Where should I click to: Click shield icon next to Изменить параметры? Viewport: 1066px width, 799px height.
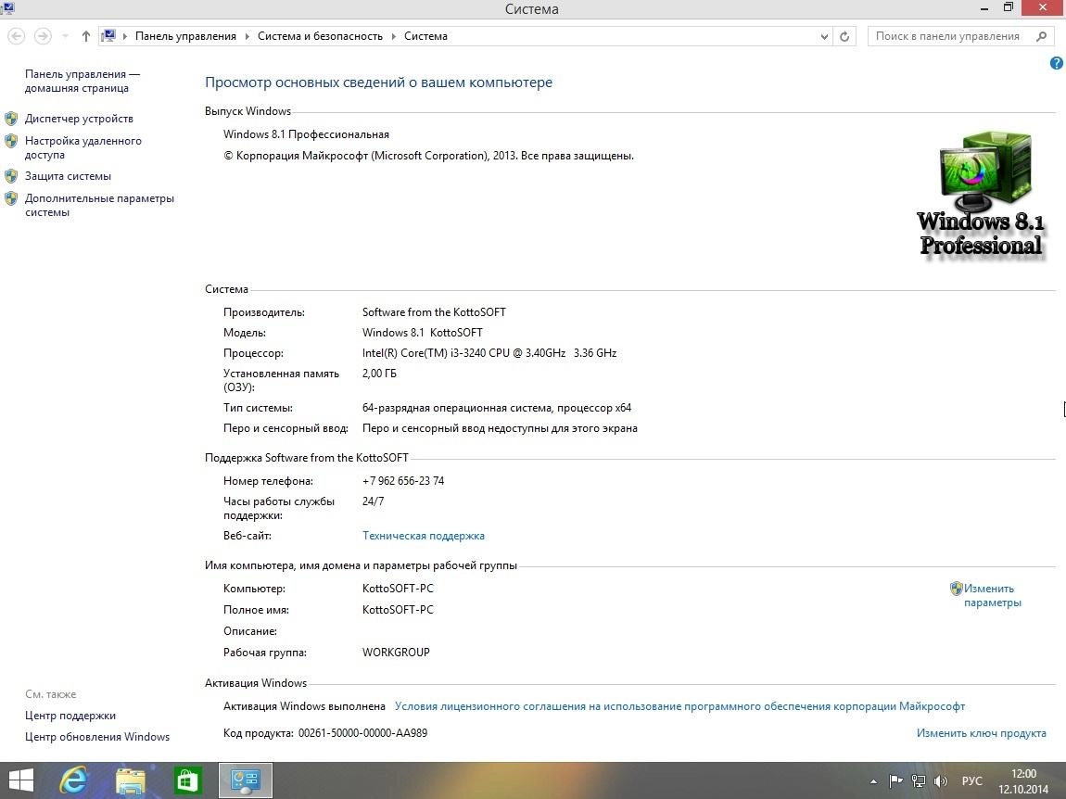click(x=956, y=589)
